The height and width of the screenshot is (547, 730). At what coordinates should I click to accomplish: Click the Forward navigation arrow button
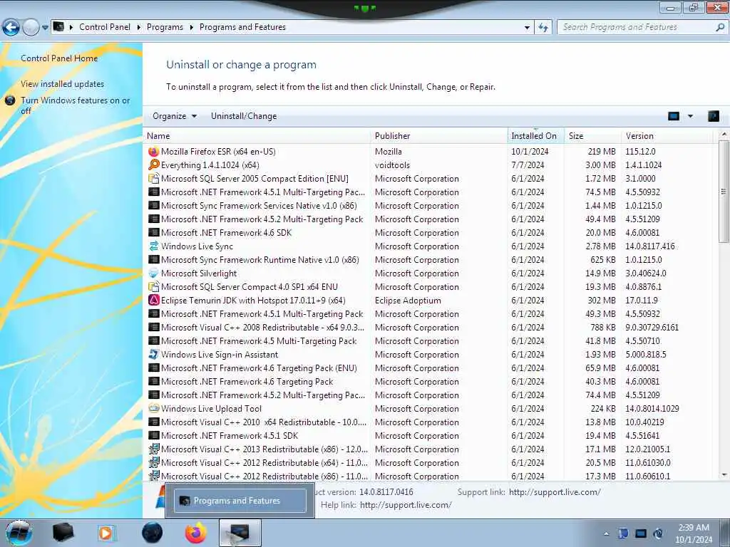31,28
